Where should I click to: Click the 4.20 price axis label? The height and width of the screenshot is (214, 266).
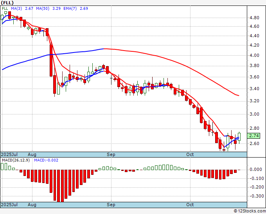(254, 45)
